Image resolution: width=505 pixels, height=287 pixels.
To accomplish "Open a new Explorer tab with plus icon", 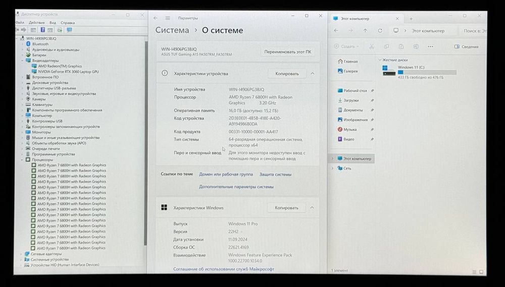I will coord(411,19).
